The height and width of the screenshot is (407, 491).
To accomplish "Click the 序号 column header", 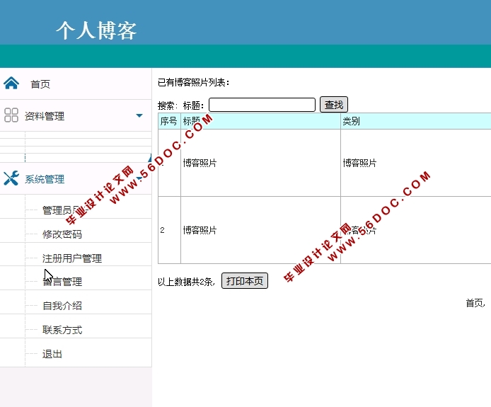I will [x=169, y=121].
